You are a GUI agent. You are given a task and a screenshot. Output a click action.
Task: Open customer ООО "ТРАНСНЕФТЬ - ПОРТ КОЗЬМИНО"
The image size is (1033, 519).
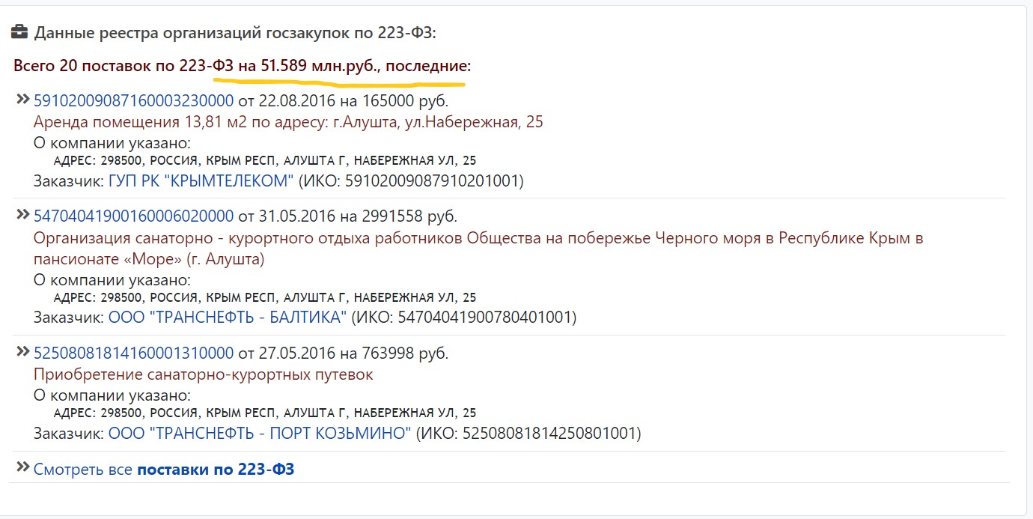click(x=260, y=433)
